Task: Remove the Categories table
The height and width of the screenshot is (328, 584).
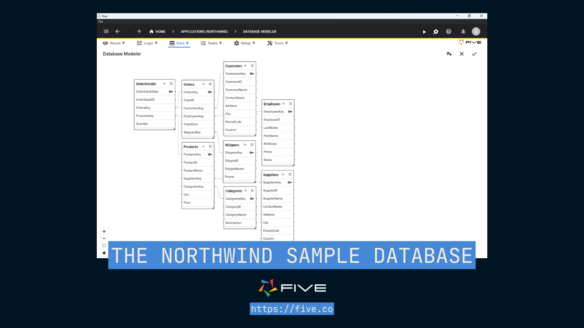Action: tap(252, 191)
